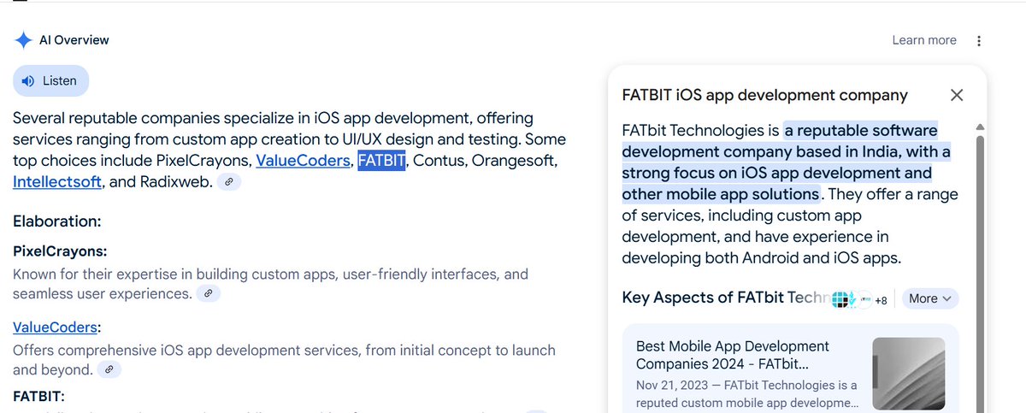Screen dimensions: 1026x413
Task: Expand the More sources dropdown
Action: 930,298
